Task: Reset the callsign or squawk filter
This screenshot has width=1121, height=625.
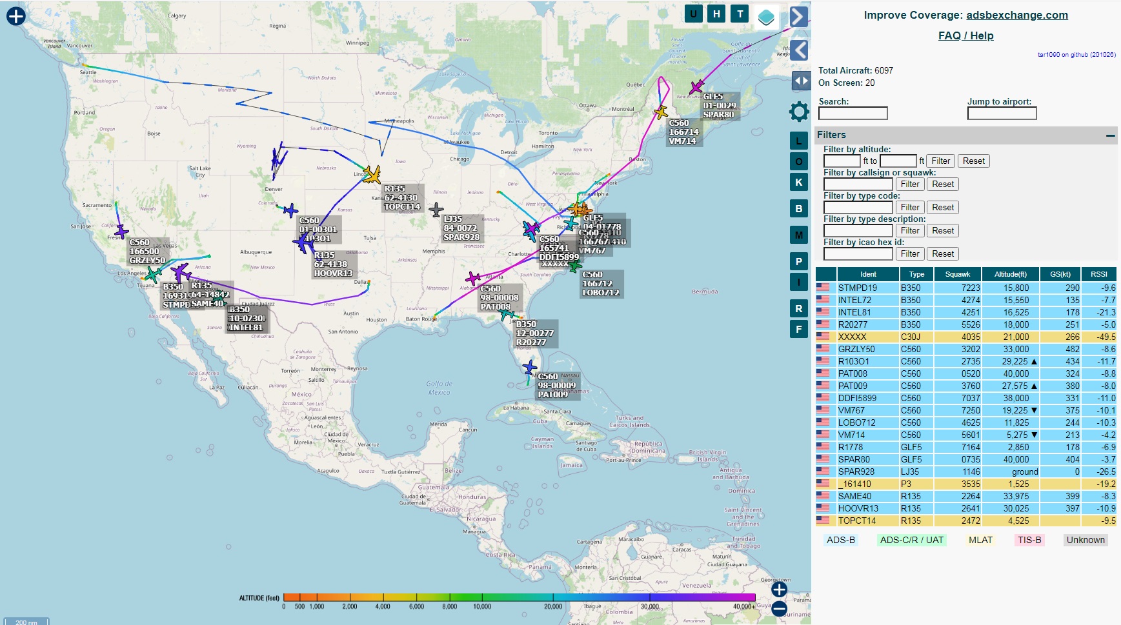Action: [x=943, y=184]
